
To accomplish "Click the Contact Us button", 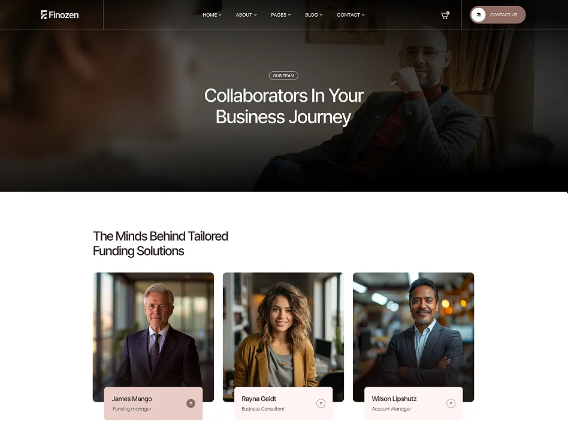I will [x=498, y=15].
